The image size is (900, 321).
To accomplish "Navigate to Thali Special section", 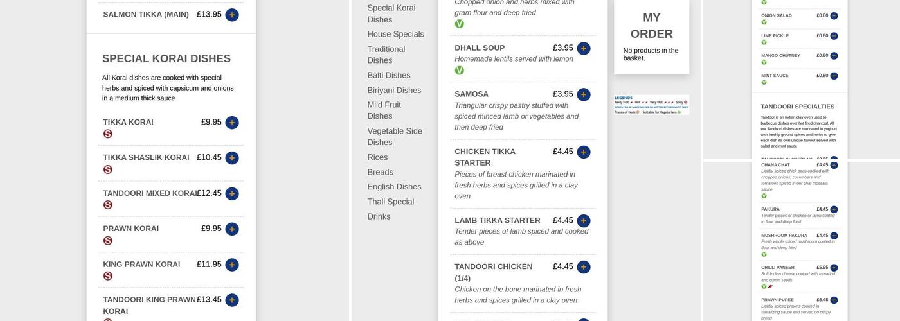I will [391, 202].
